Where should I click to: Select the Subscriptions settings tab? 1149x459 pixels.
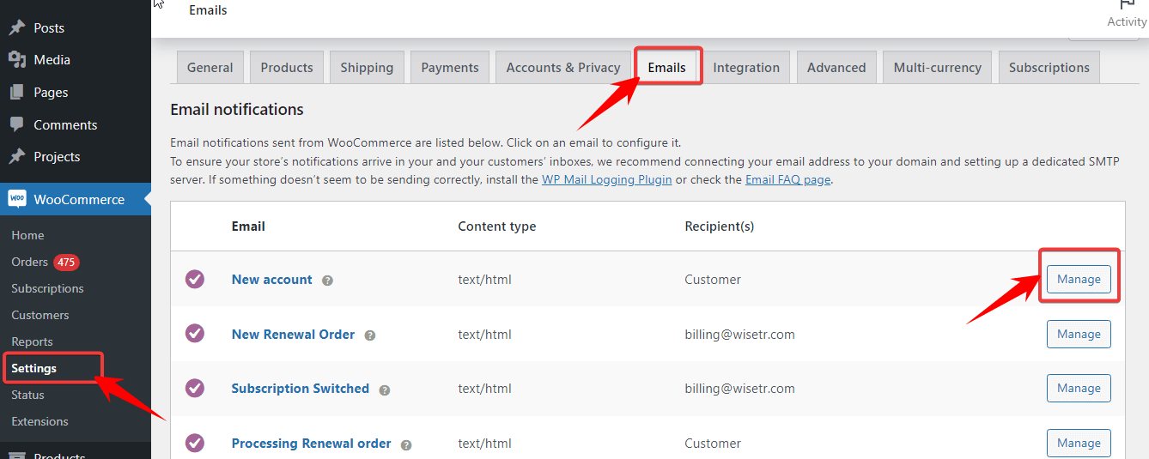pos(1049,68)
